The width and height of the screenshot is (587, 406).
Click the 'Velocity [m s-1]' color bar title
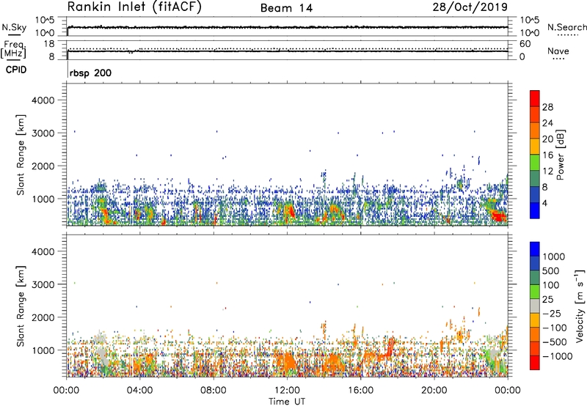point(580,306)
